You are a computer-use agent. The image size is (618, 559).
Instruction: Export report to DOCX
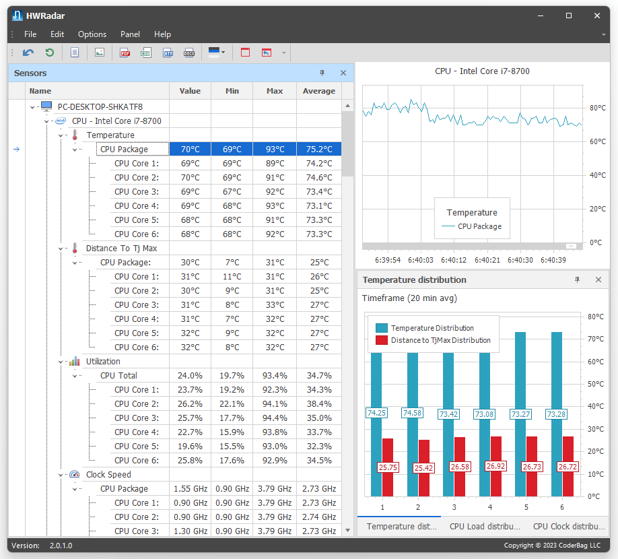click(189, 53)
